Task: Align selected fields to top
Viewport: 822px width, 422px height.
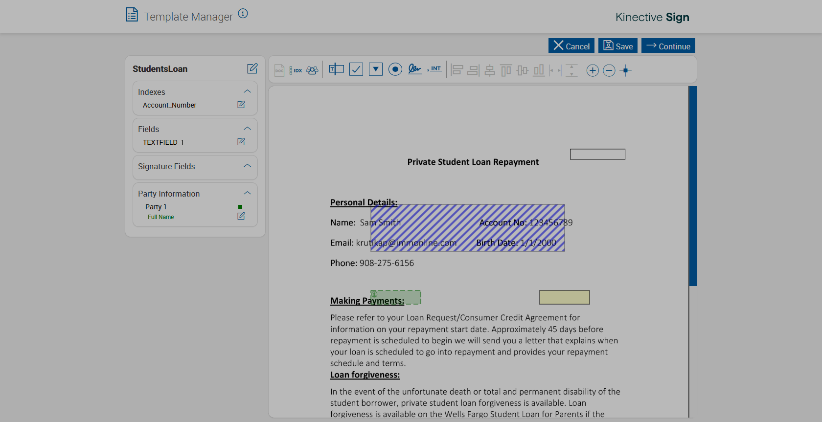Action: 506,70
